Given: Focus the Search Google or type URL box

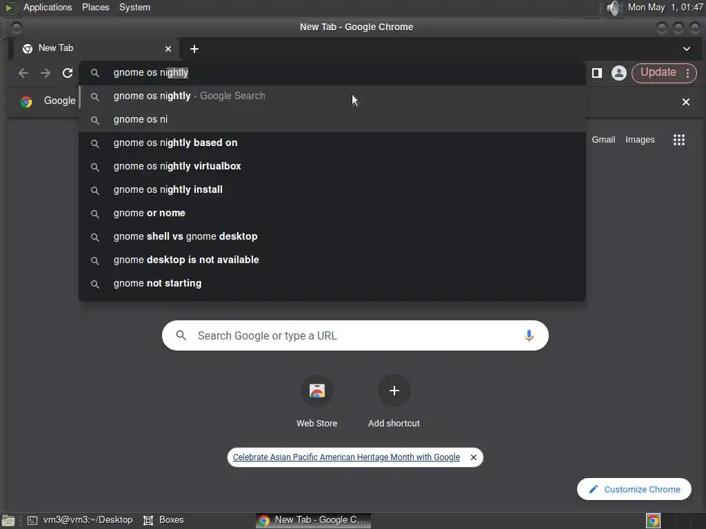Looking at the screenshot, I should [355, 335].
